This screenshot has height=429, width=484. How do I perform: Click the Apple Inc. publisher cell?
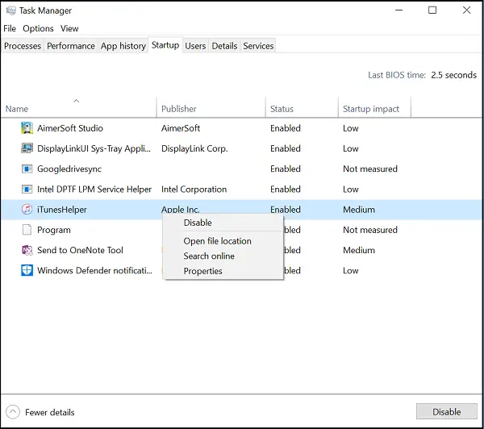pyautogui.click(x=180, y=210)
